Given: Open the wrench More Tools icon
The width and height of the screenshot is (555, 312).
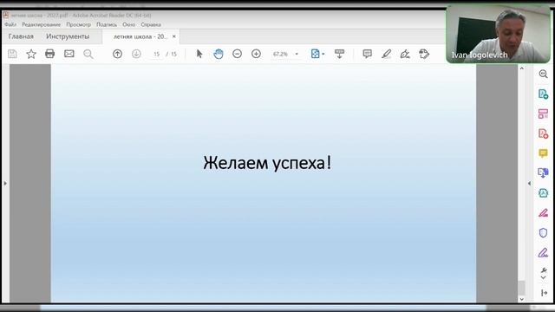Looking at the screenshot, I should (544, 270).
